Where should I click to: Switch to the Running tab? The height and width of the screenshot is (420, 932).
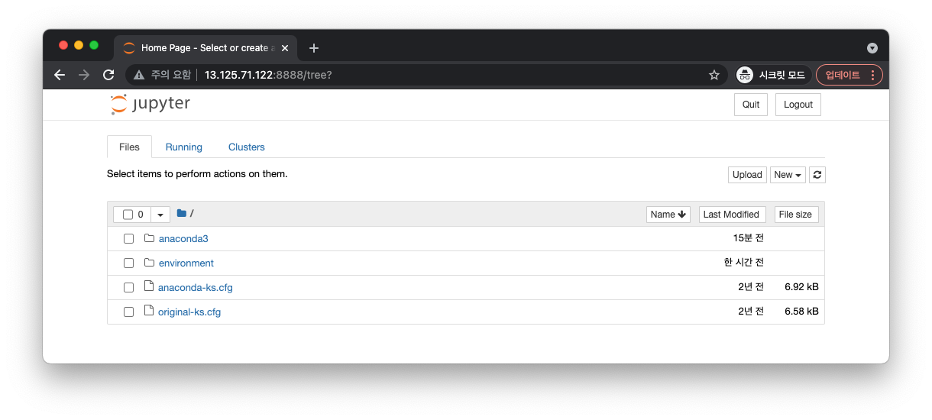(184, 147)
